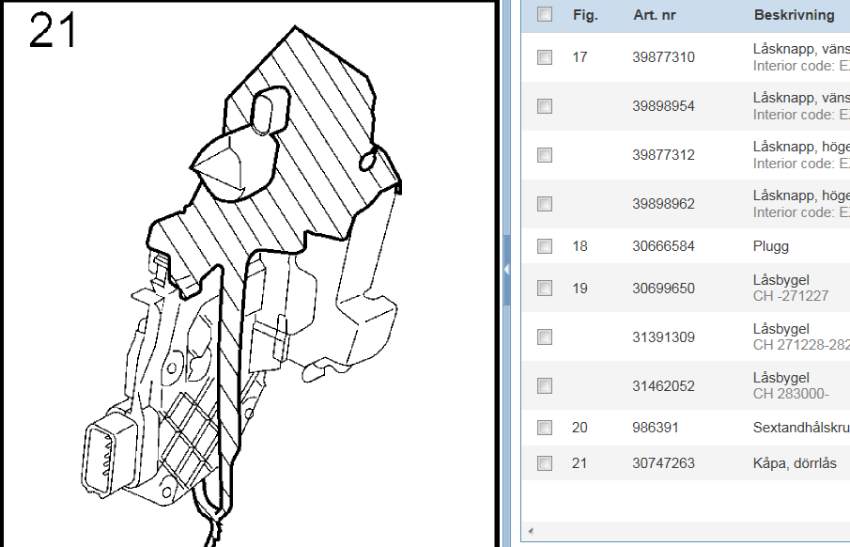Viewport: 850px width, 547px height.
Task: Sort by the Fig. column header
Action: click(585, 15)
